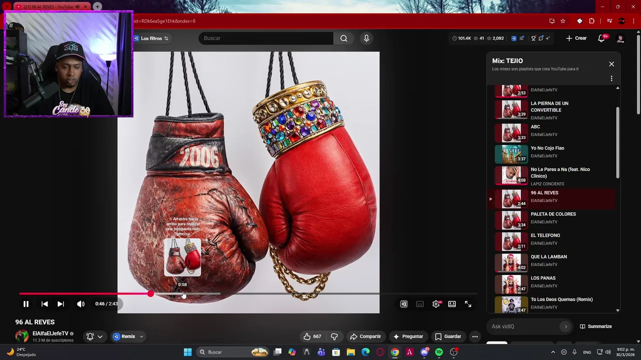
Task: Click the Summarize button
Action: [x=596, y=326]
